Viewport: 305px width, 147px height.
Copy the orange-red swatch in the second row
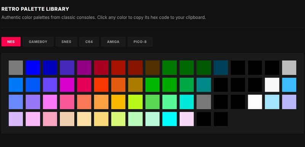[101, 85]
